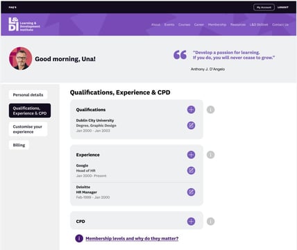Click the Experience card heading
Screen dimensions: 297x250
click(x=88, y=155)
